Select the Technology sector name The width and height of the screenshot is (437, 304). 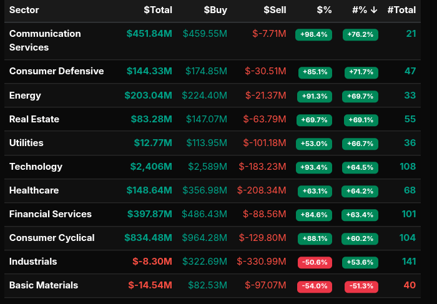36,167
